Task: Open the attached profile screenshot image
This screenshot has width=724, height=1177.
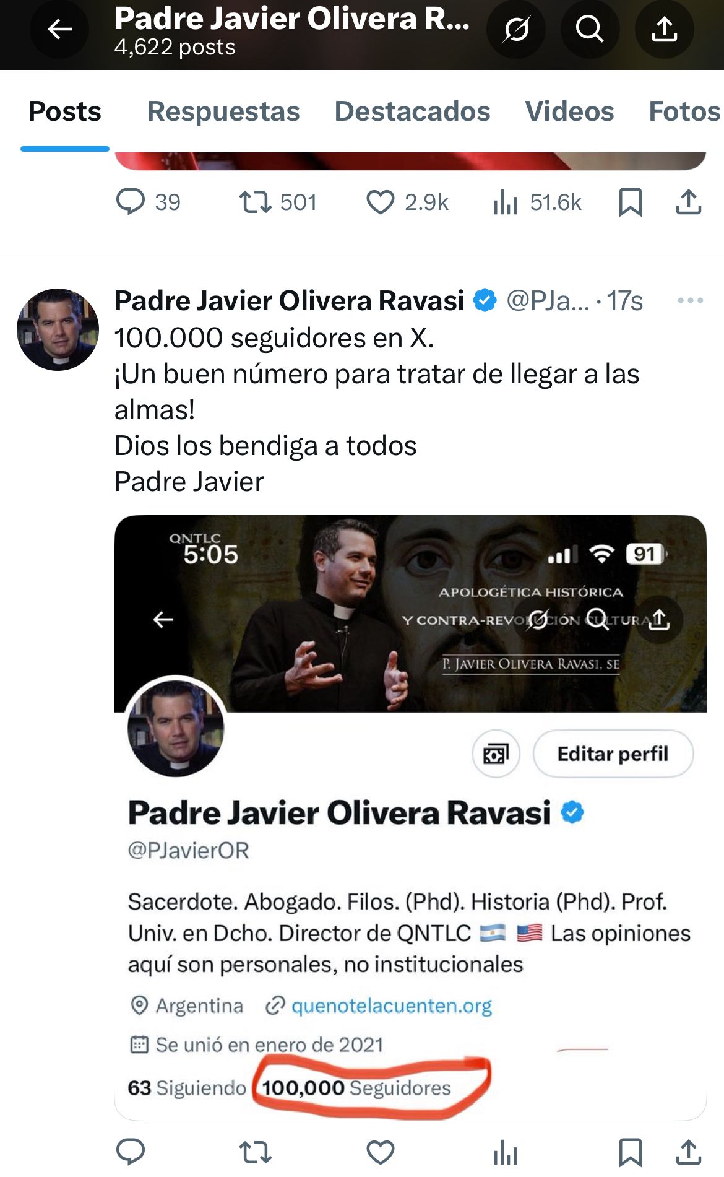Action: 410,817
